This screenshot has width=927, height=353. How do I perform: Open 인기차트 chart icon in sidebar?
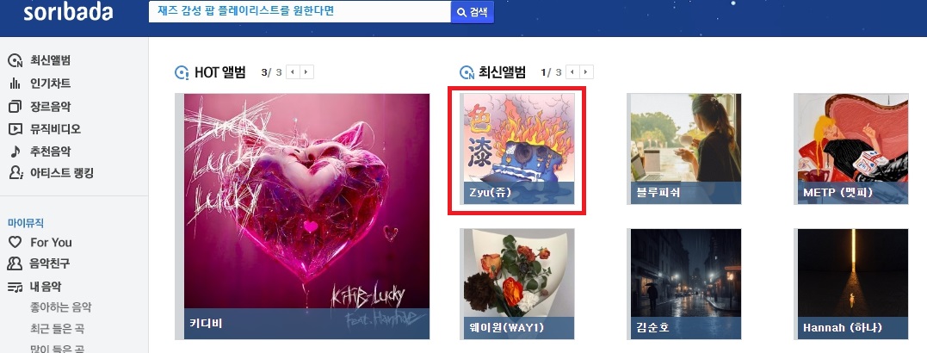pyautogui.click(x=15, y=84)
